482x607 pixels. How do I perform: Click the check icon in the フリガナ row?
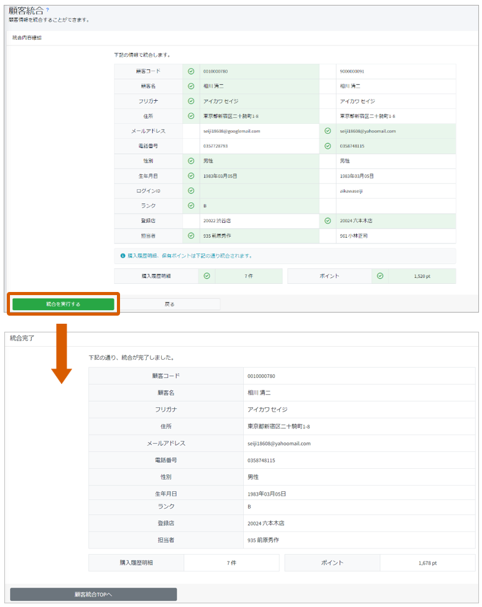[191, 101]
